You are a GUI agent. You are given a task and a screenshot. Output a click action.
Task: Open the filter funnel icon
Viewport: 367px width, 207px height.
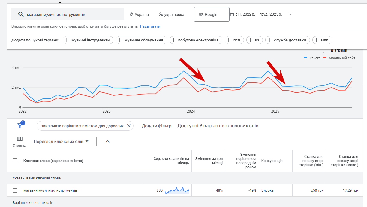tap(20, 125)
